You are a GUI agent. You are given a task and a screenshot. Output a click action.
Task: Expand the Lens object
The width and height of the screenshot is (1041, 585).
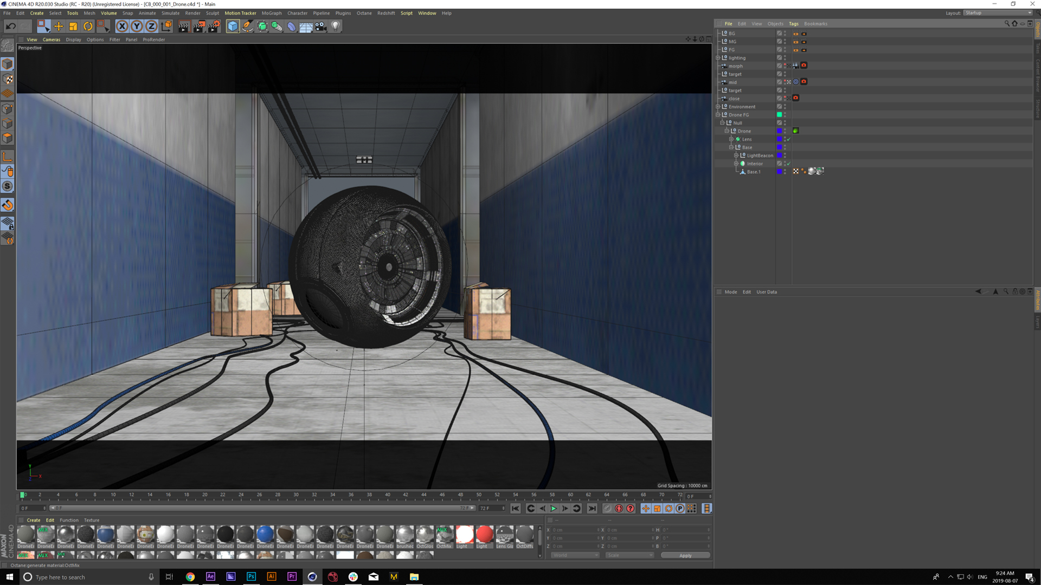[731, 139]
